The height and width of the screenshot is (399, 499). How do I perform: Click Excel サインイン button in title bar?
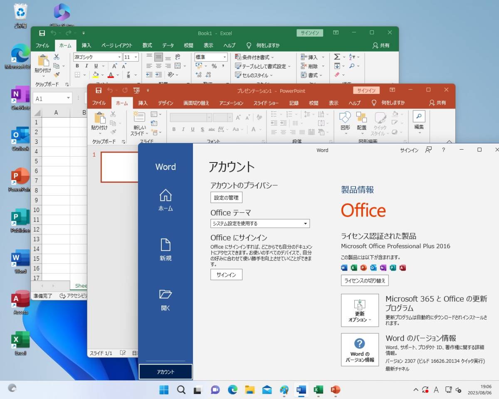(x=310, y=33)
